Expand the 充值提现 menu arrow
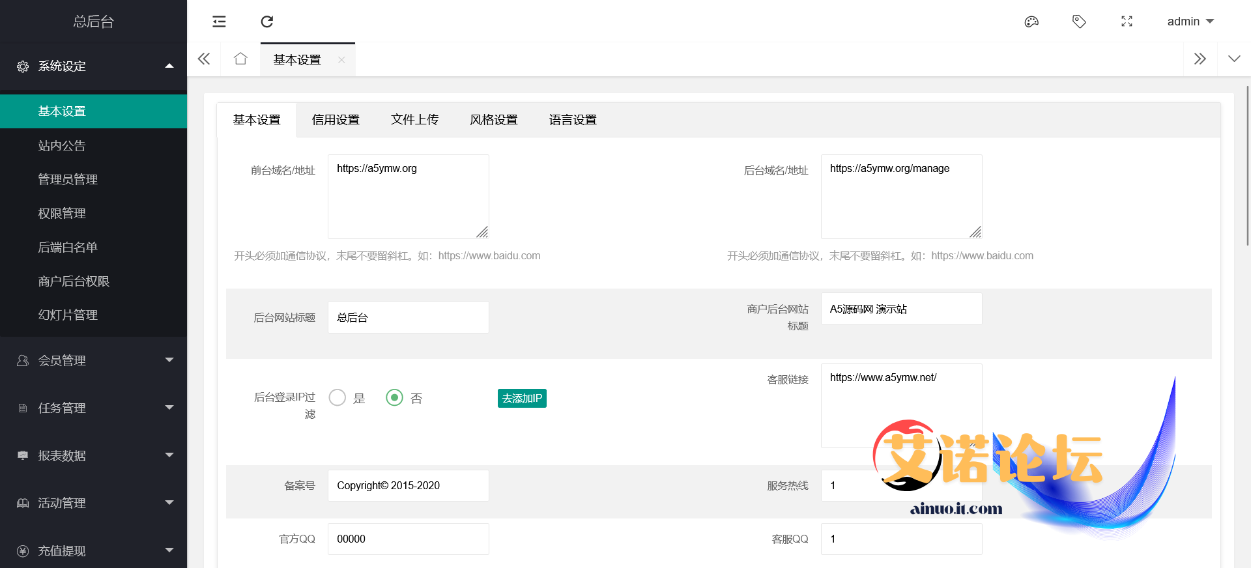 169,550
